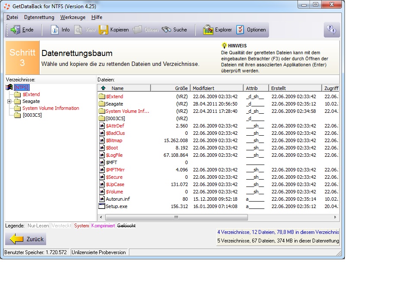
Task: Click the $Bitmap file icon
Action: (x=102, y=140)
